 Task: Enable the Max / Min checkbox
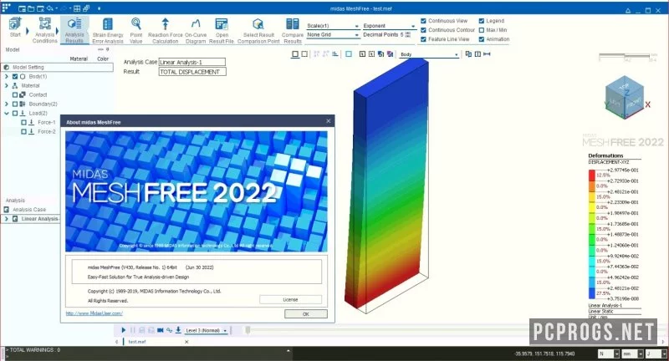coord(482,30)
